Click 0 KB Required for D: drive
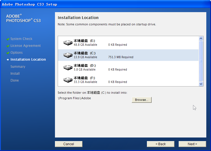 [x=118, y=69]
